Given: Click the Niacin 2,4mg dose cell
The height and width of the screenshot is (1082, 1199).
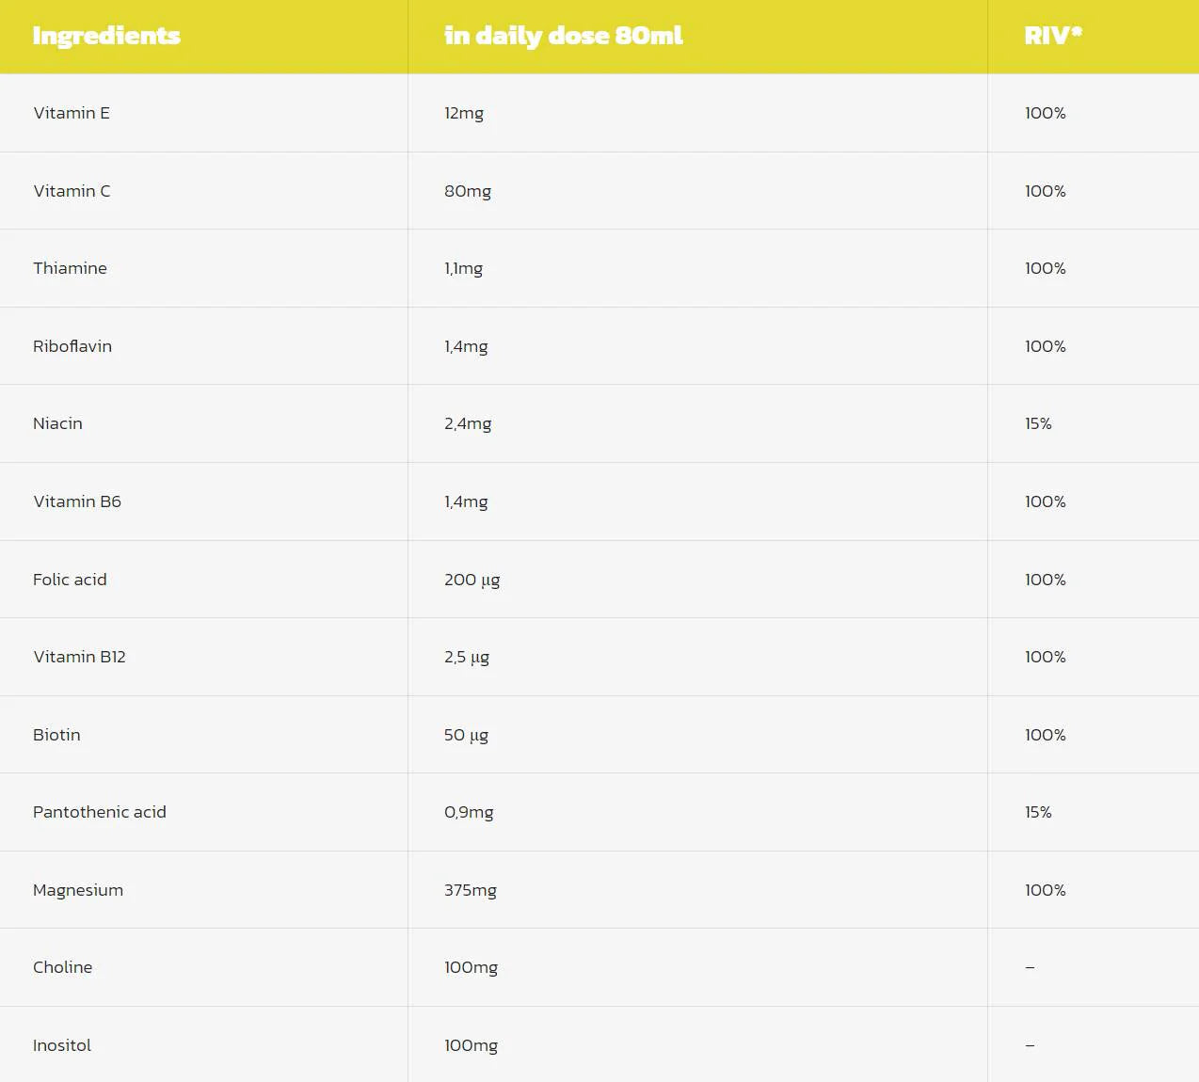Looking at the screenshot, I should (x=468, y=423).
